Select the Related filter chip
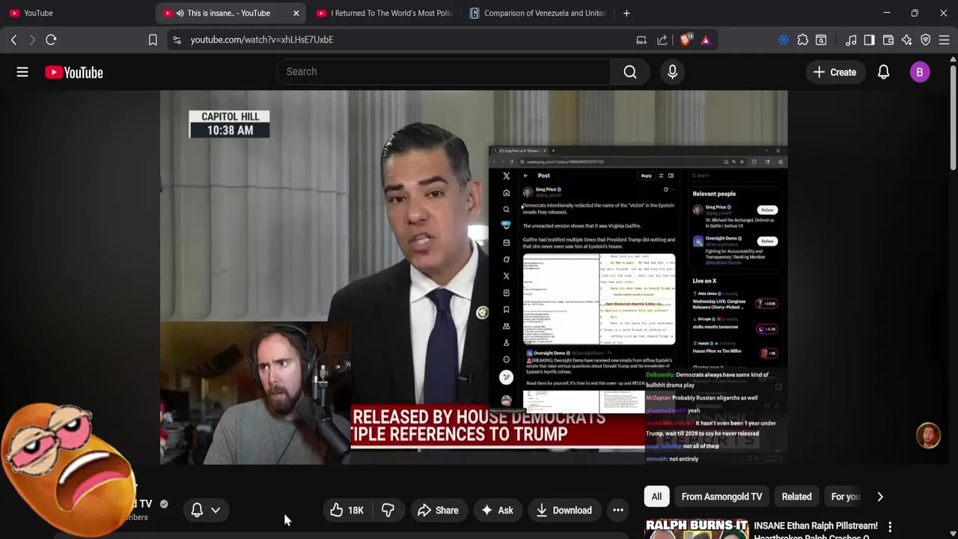Image resolution: width=958 pixels, height=539 pixels. point(796,496)
